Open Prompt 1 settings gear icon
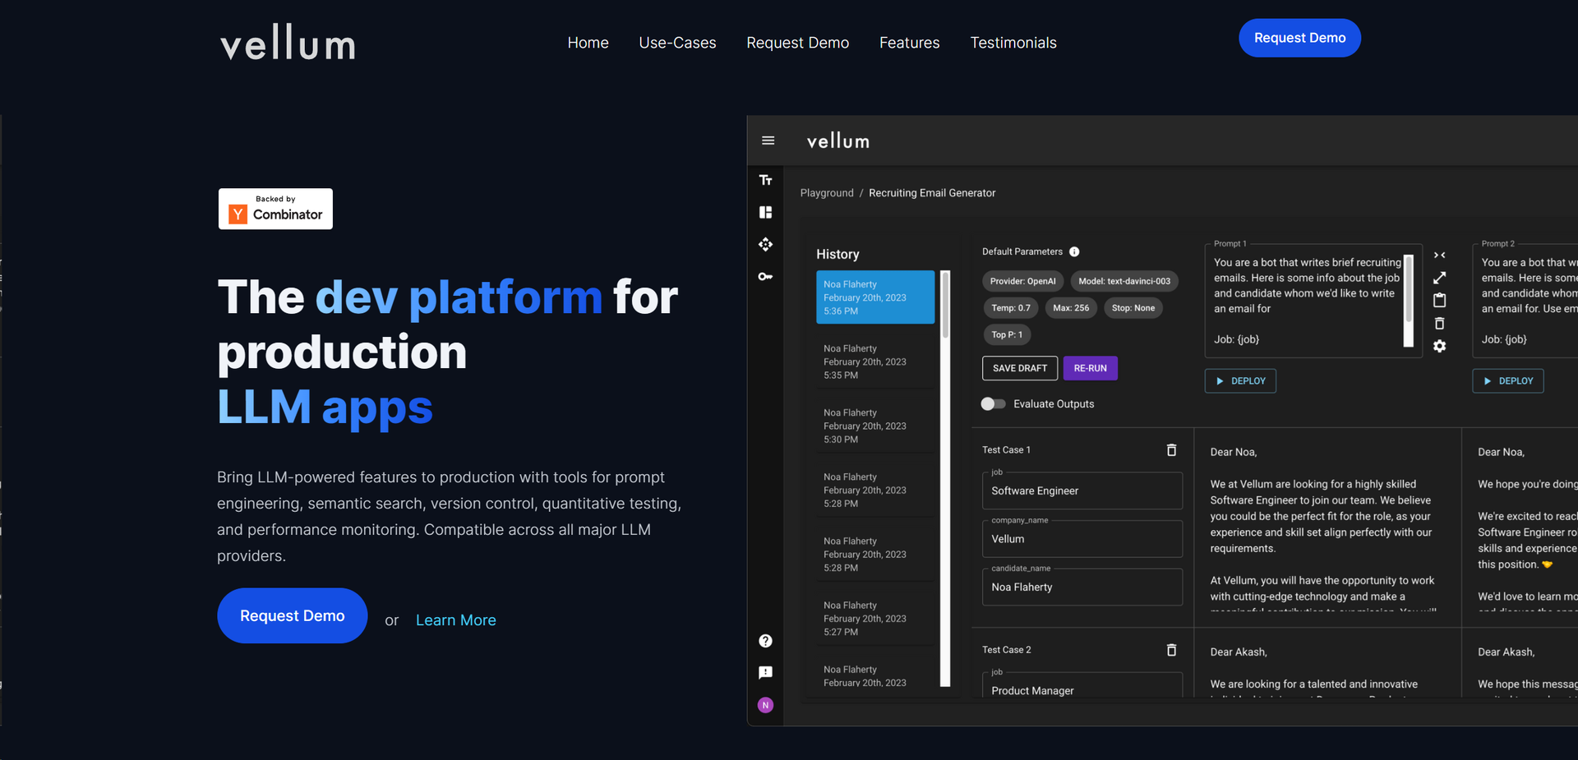This screenshot has height=760, width=1578. (x=1439, y=346)
